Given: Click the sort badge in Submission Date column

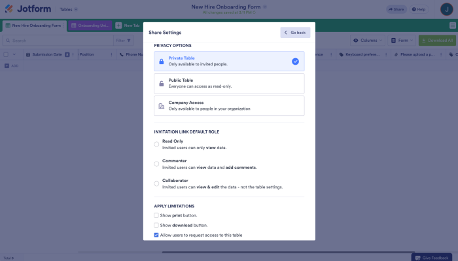Looking at the screenshot, I should click(67, 54).
